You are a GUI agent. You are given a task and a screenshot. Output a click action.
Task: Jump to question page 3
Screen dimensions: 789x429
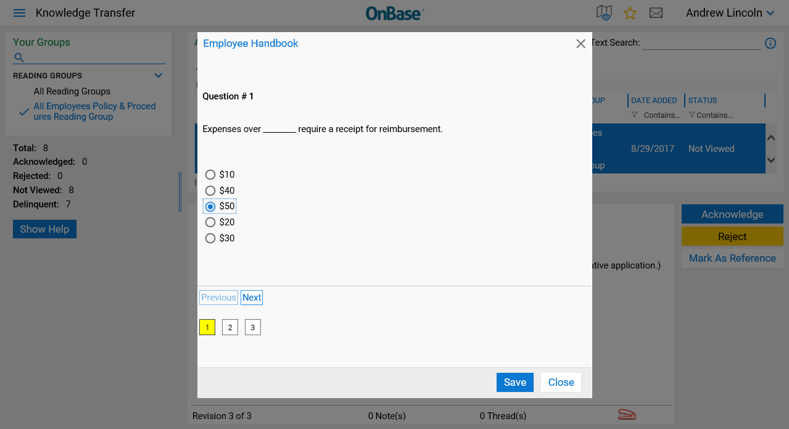253,327
